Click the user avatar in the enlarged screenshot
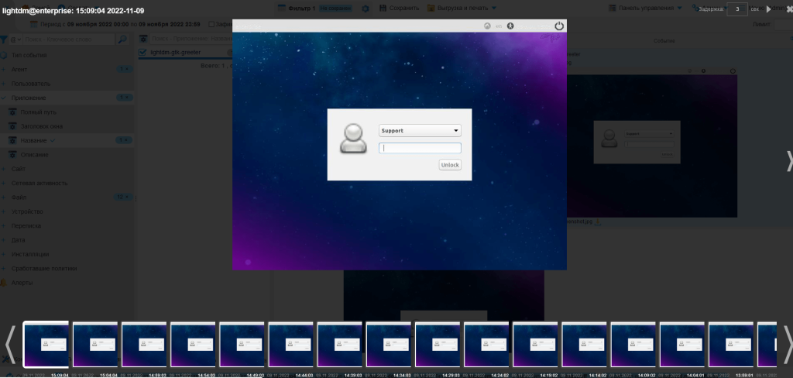The image size is (793, 378). [353, 138]
